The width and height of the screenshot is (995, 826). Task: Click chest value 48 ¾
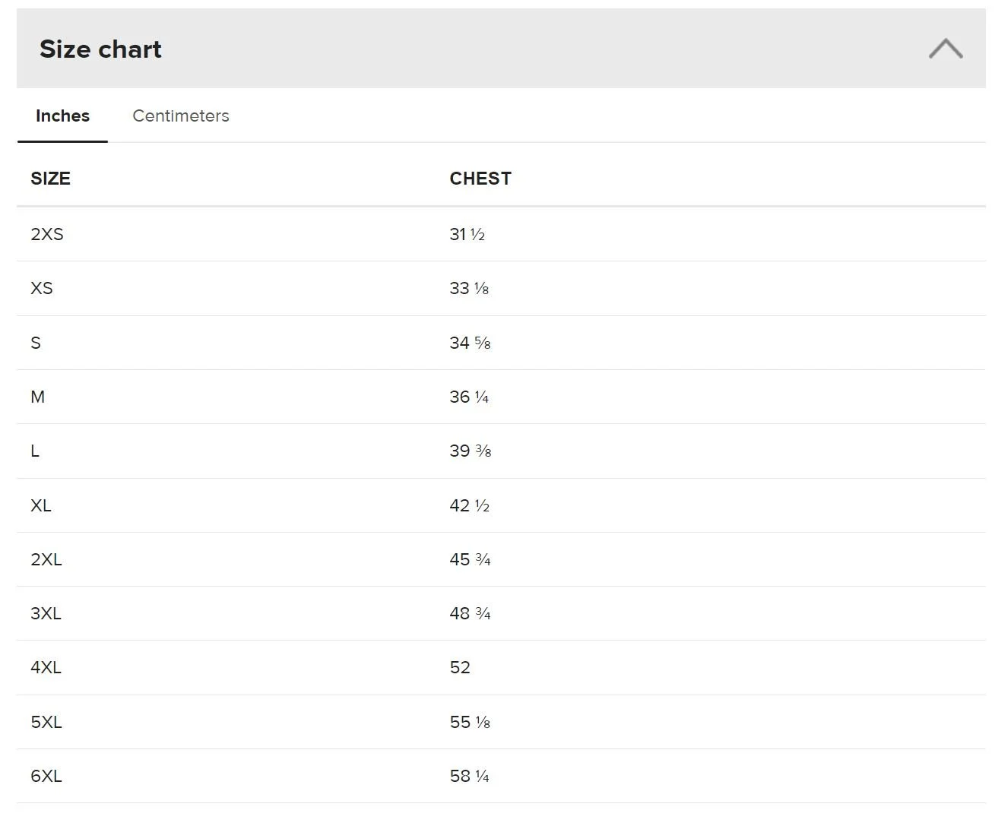[470, 613]
